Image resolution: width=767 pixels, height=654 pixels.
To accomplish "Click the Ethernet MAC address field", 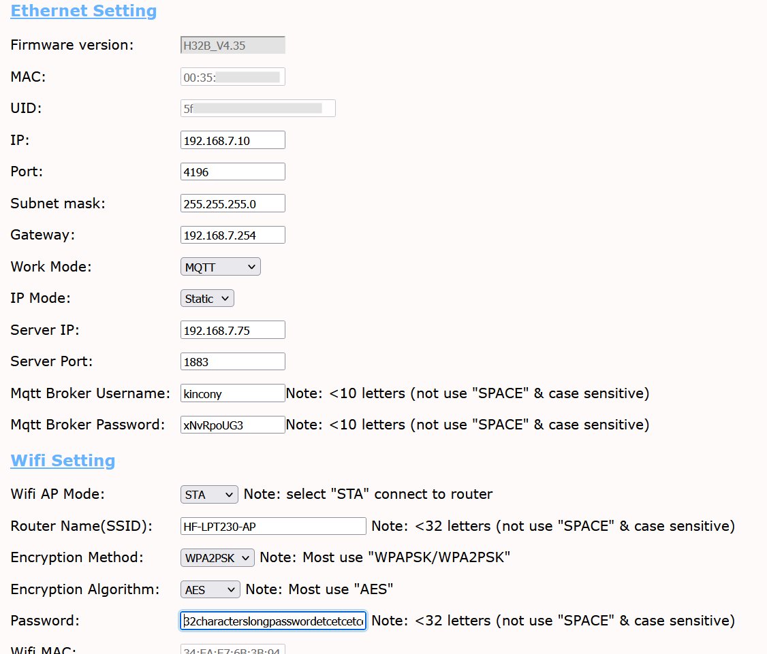I will pos(232,77).
